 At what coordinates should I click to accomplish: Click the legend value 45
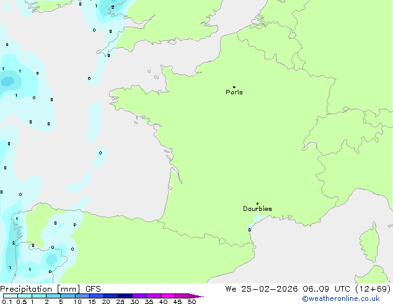click(177, 302)
